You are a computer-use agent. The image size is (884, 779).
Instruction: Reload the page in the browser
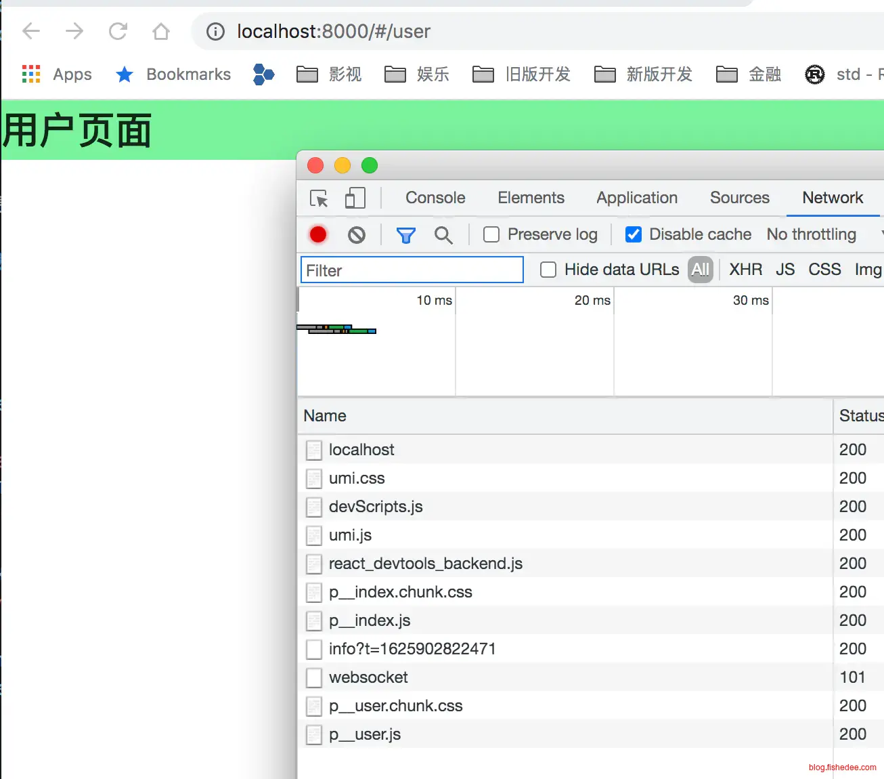point(118,31)
